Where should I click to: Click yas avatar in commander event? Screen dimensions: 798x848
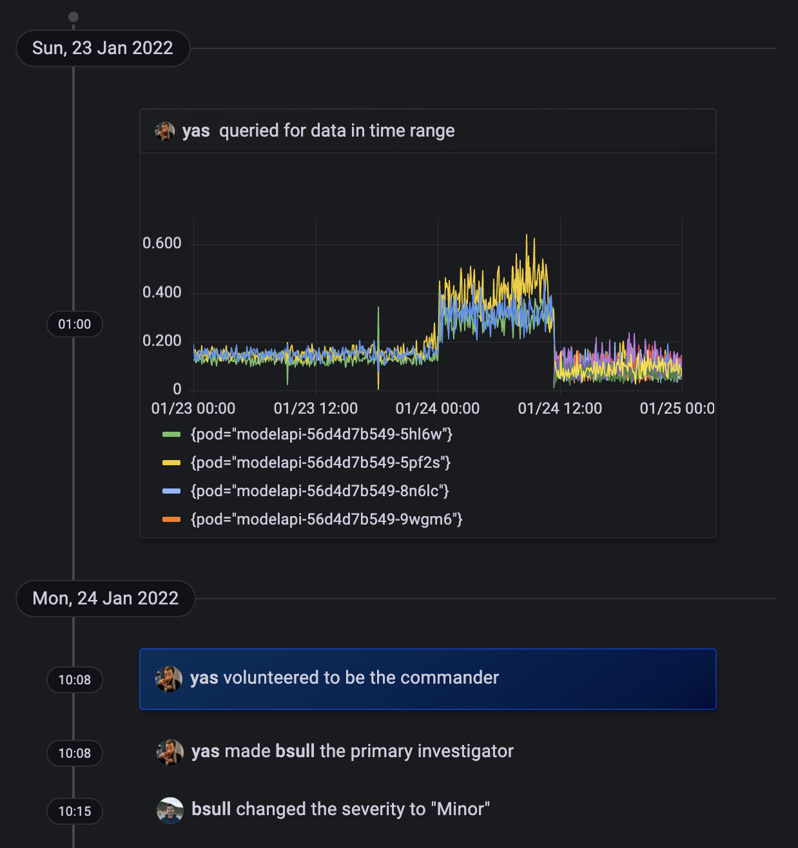point(169,679)
